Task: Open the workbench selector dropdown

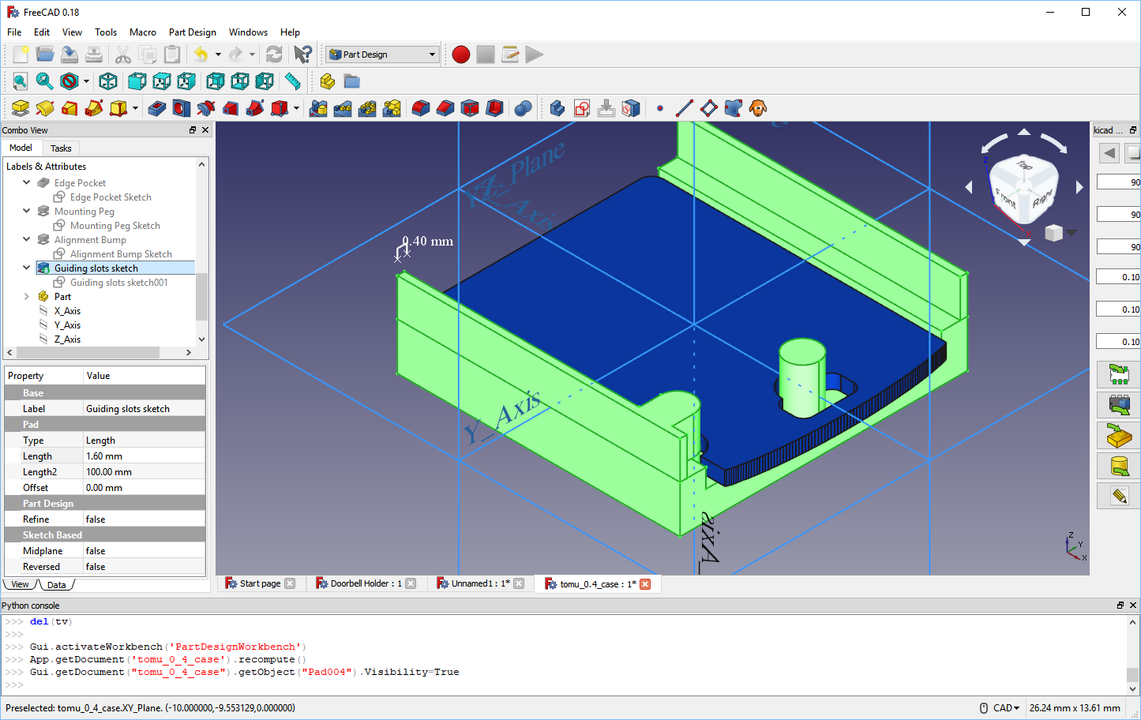Action: [x=432, y=54]
